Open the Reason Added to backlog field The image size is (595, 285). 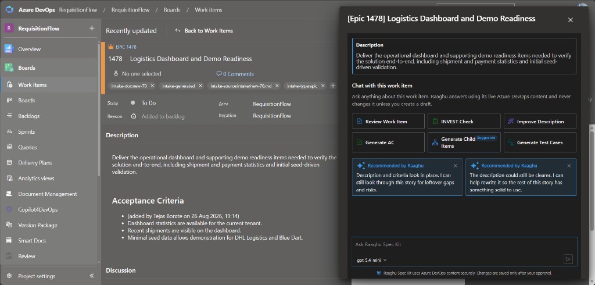(x=157, y=116)
